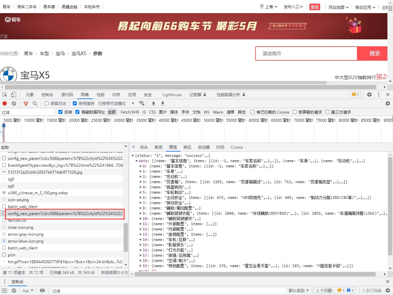Select request w360_yichecar_m_3_100.png.webp
393x295 pixels.
click(x=62, y=193)
